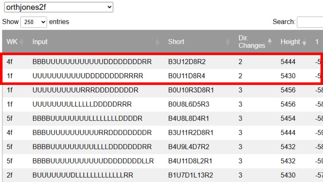
Task: Click the B1U7D1L13R2 short code cell
Action: tap(191, 175)
